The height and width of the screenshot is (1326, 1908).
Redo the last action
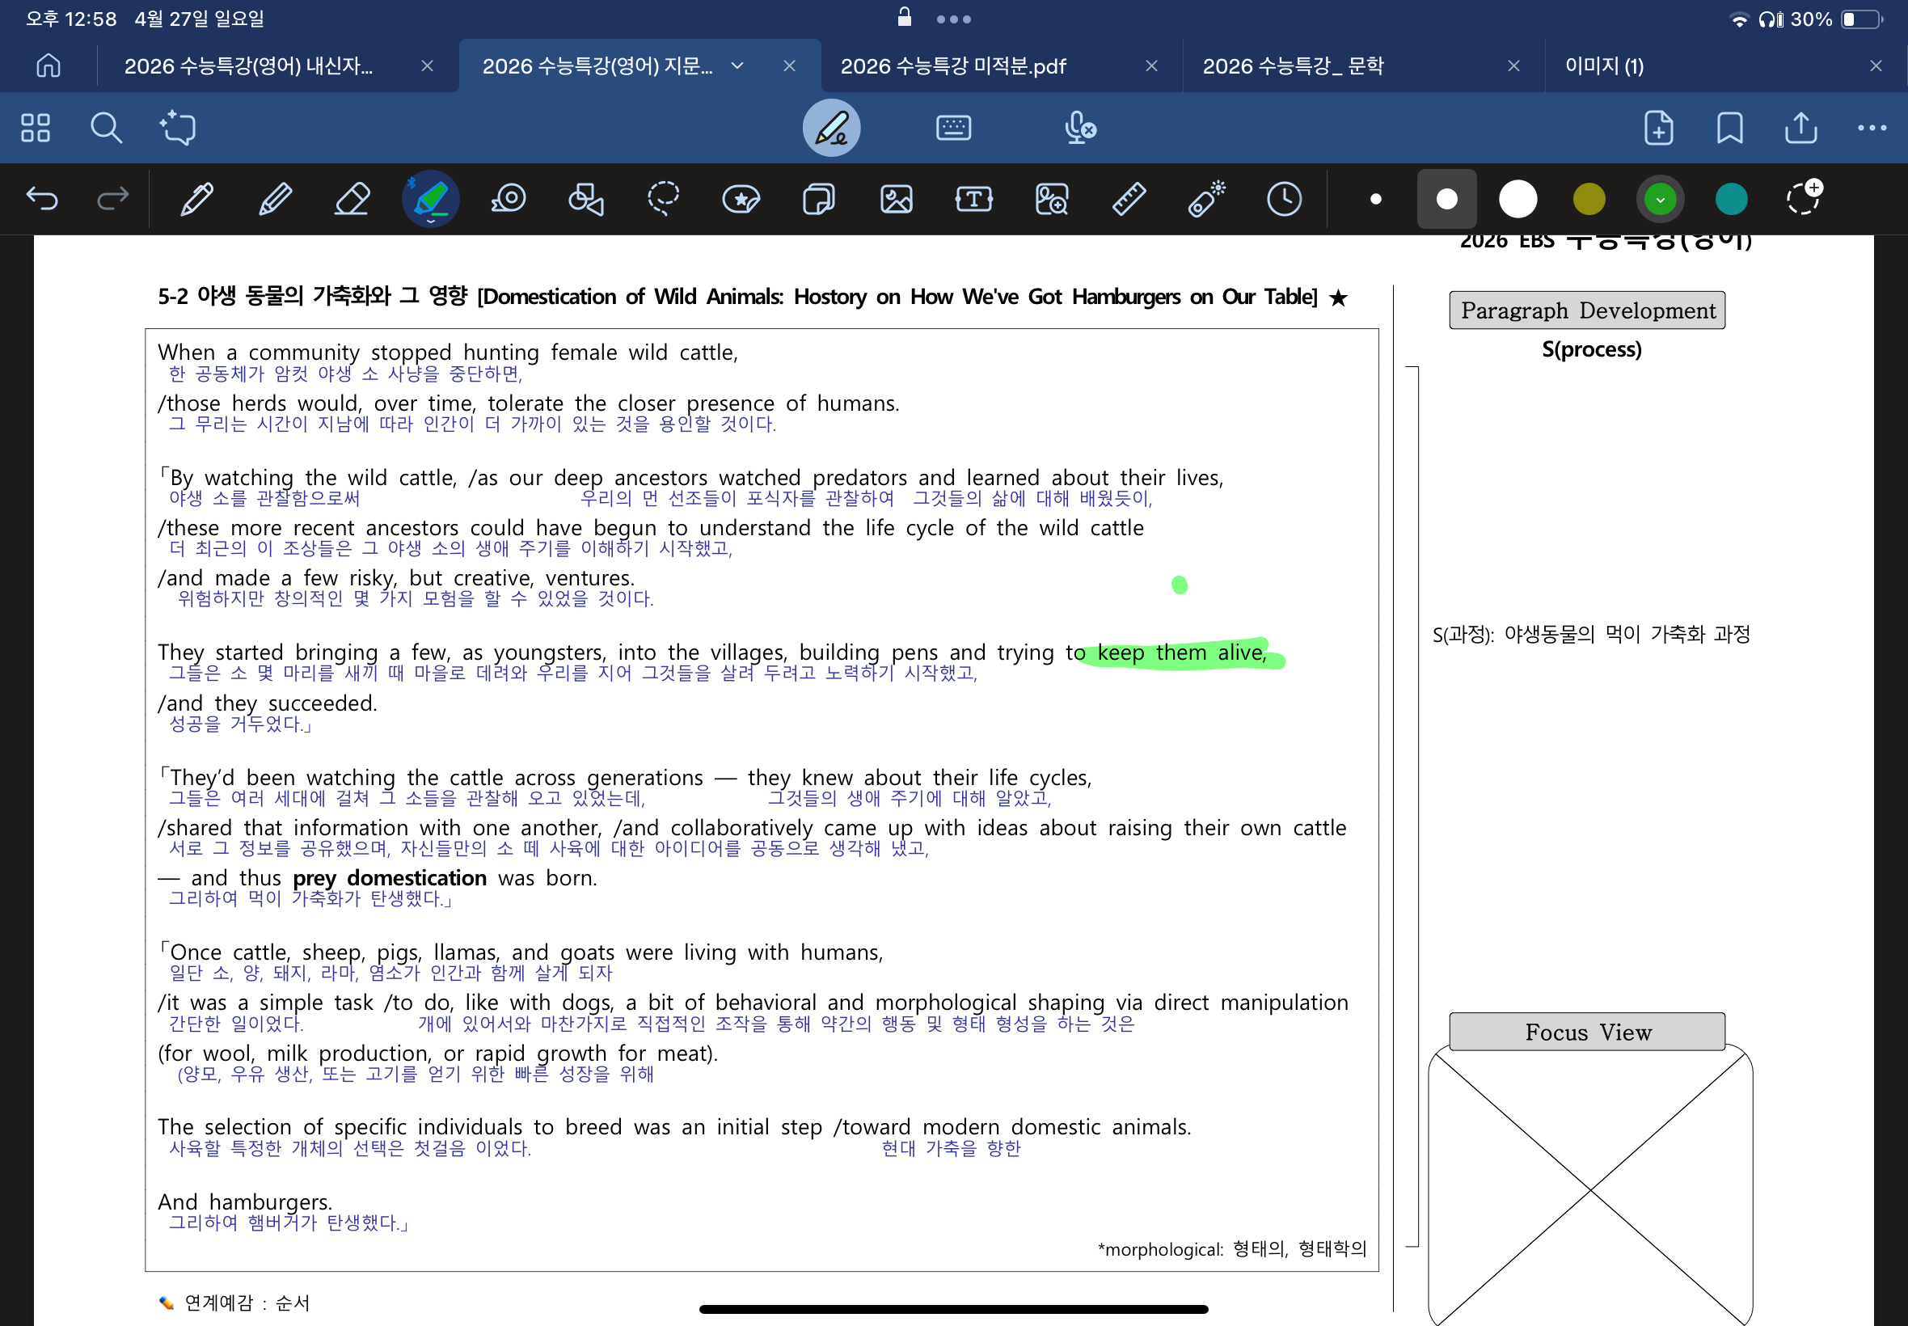tap(113, 199)
